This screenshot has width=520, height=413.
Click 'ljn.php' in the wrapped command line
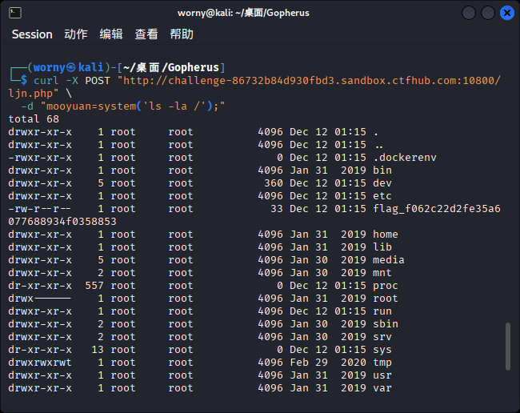30,94
